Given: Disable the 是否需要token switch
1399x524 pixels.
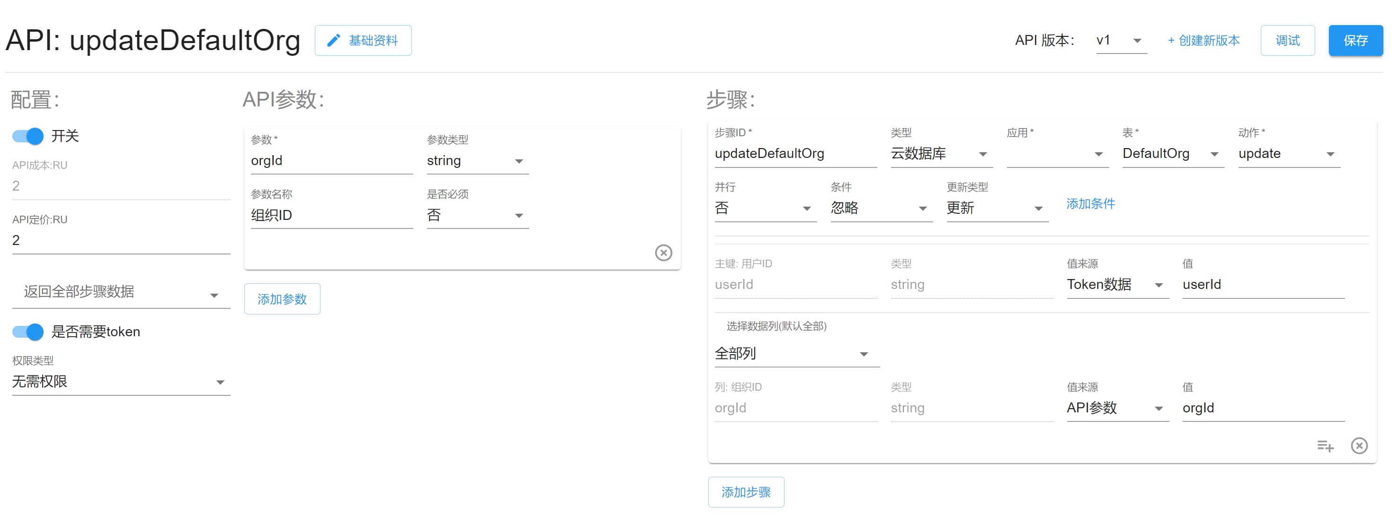Looking at the screenshot, I should pyautogui.click(x=28, y=332).
